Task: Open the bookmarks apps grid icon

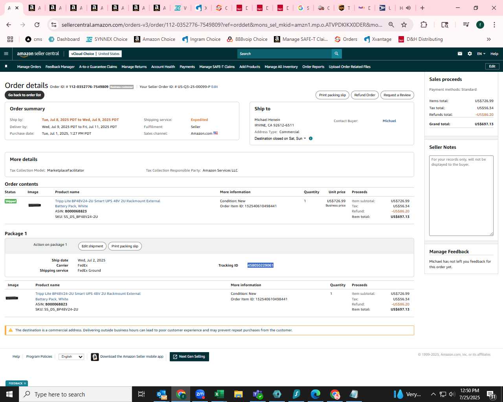Action: tap(10, 39)
